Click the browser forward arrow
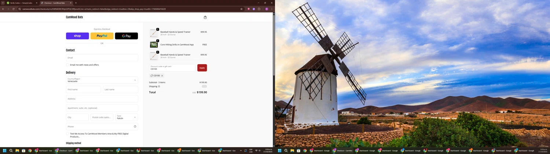The image size is (550, 154). tap(8, 9)
